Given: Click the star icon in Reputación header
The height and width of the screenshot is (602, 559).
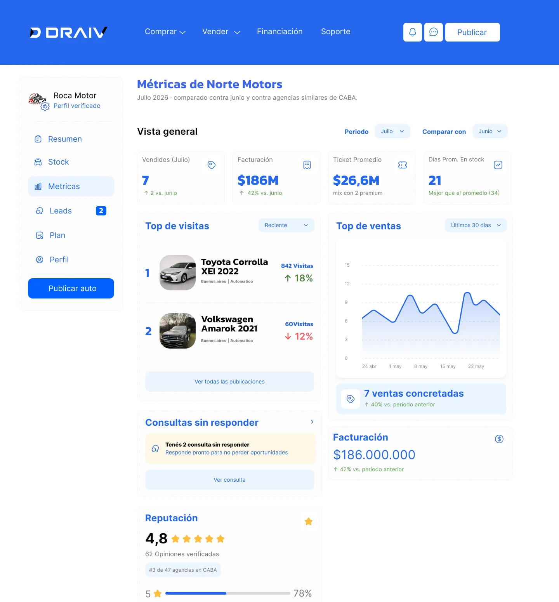Looking at the screenshot, I should coord(309,521).
